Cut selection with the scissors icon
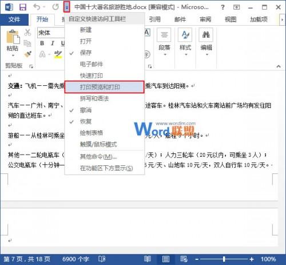286x265 pixels. point(27,33)
